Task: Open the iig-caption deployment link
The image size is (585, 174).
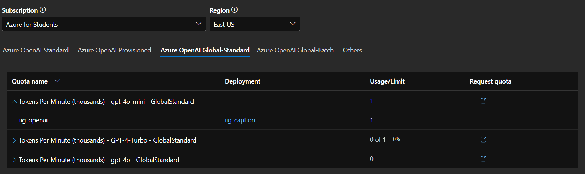Action: pos(240,120)
